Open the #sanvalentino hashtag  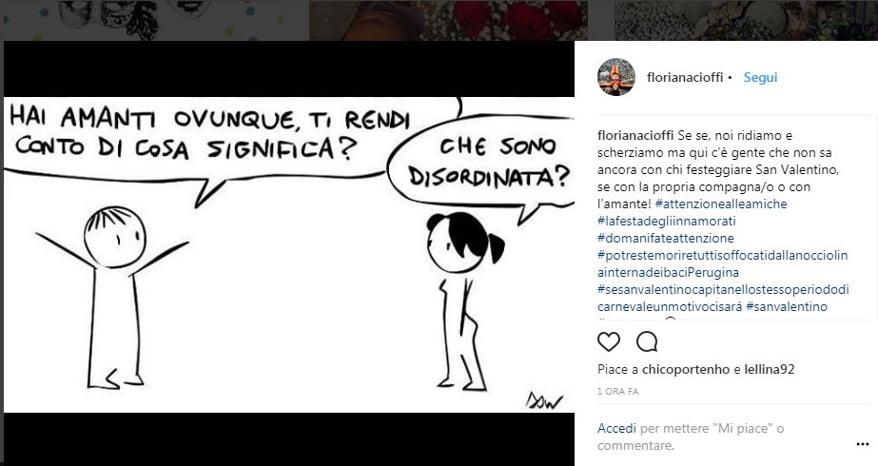[x=787, y=307]
